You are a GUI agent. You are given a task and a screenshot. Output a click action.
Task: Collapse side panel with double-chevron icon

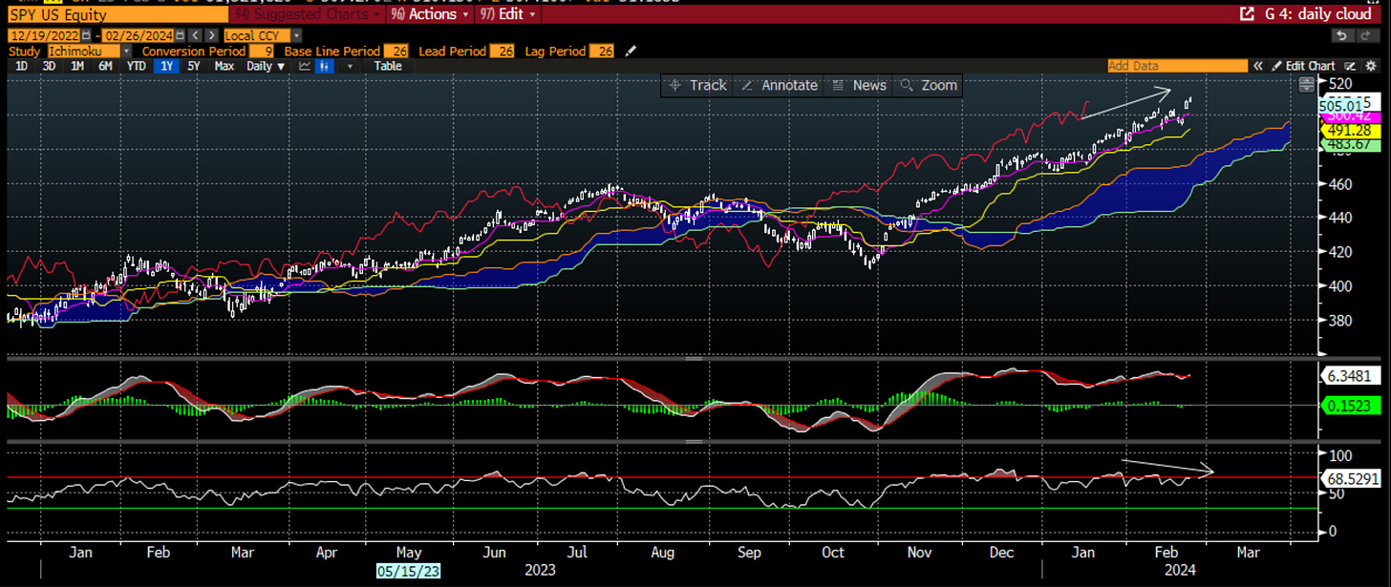[x=1258, y=66]
